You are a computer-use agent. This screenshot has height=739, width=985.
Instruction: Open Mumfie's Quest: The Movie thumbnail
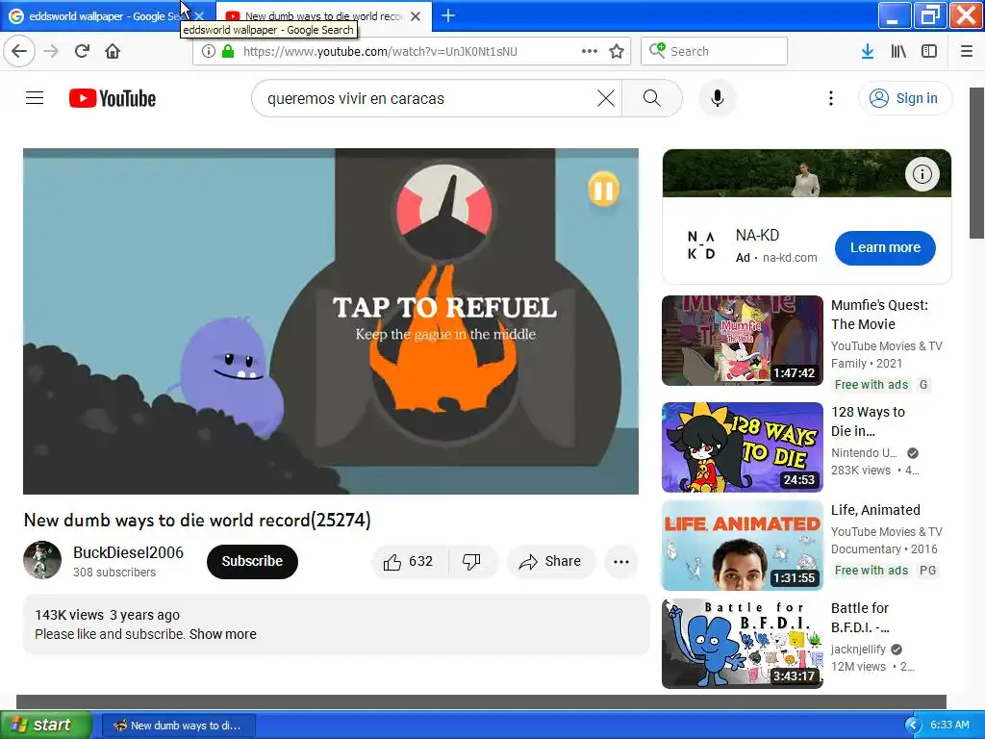(743, 340)
